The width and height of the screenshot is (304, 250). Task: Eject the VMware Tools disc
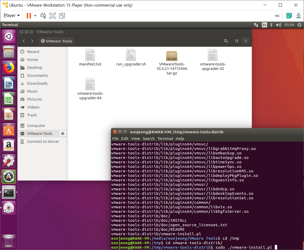(63, 134)
